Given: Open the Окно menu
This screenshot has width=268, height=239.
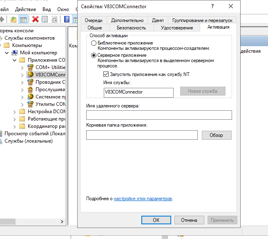Looking at the screenshot, I should (63, 9).
